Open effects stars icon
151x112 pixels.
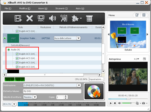(75, 18)
